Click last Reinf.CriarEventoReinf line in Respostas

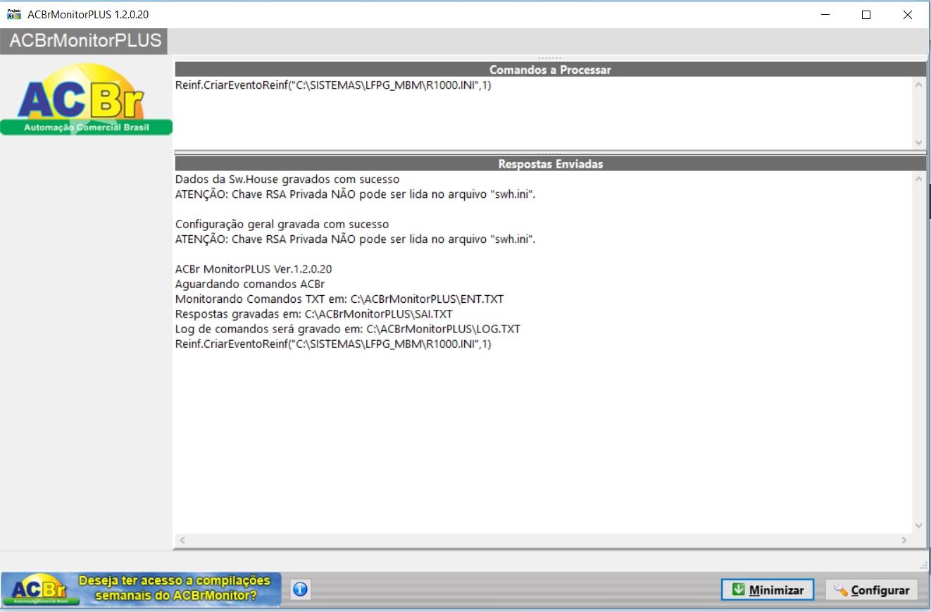(333, 344)
